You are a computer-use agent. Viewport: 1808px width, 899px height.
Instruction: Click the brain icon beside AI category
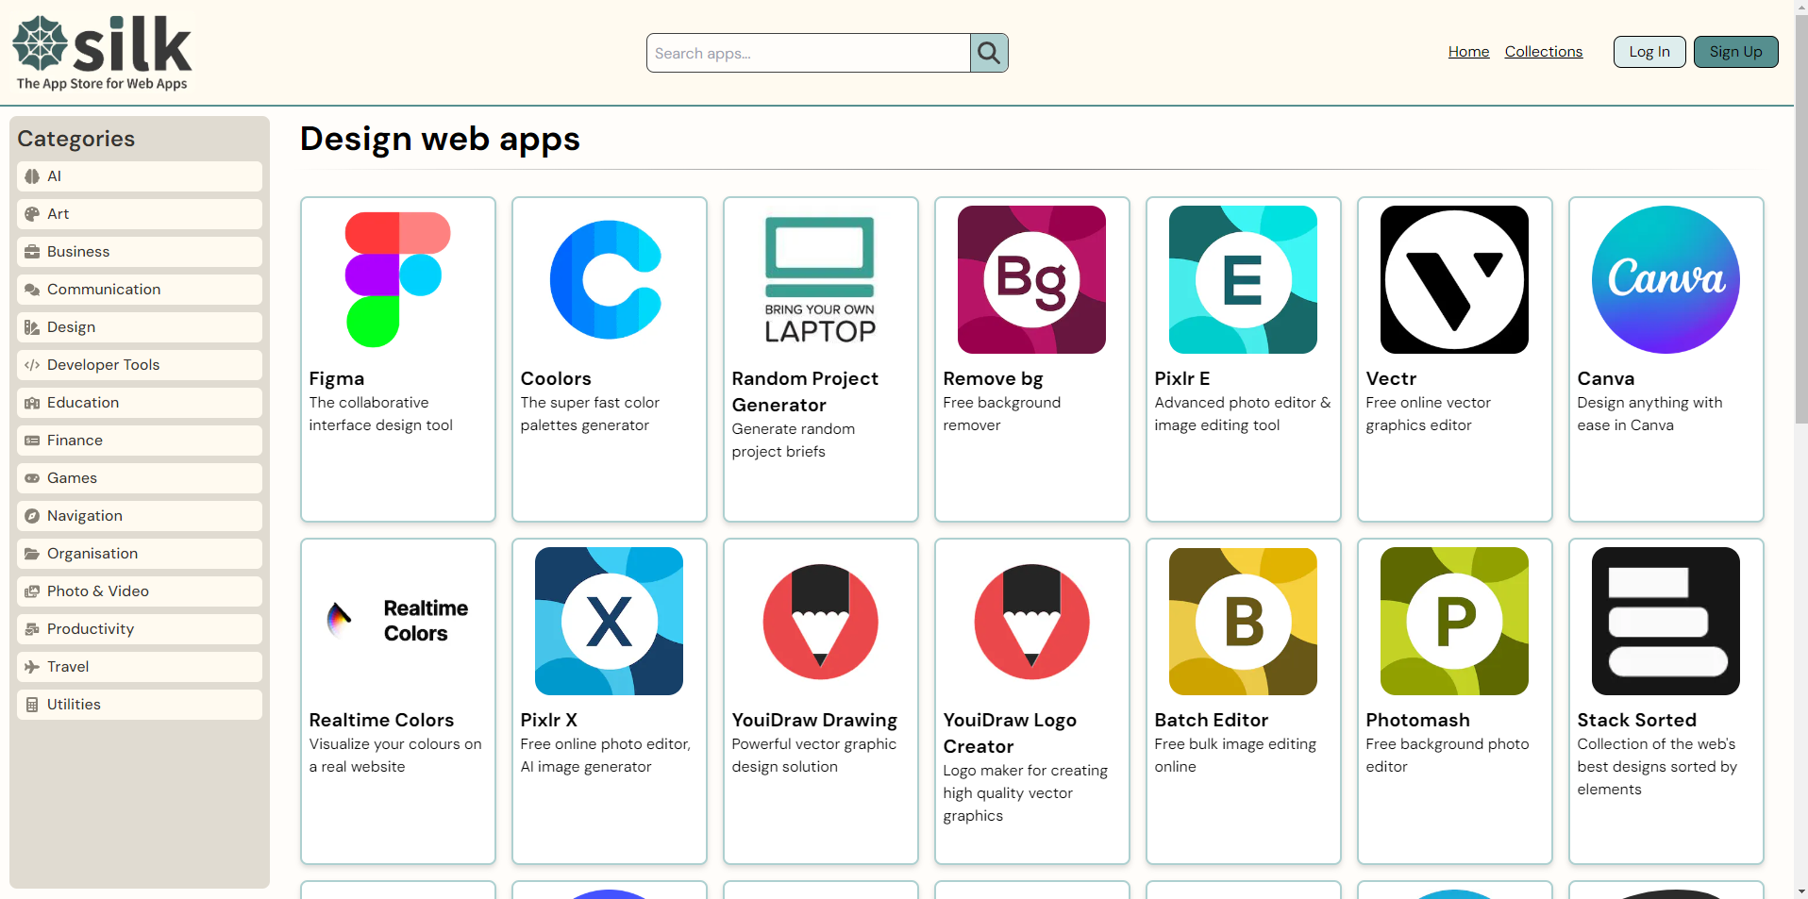pyautogui.click(x=32, y=176)
